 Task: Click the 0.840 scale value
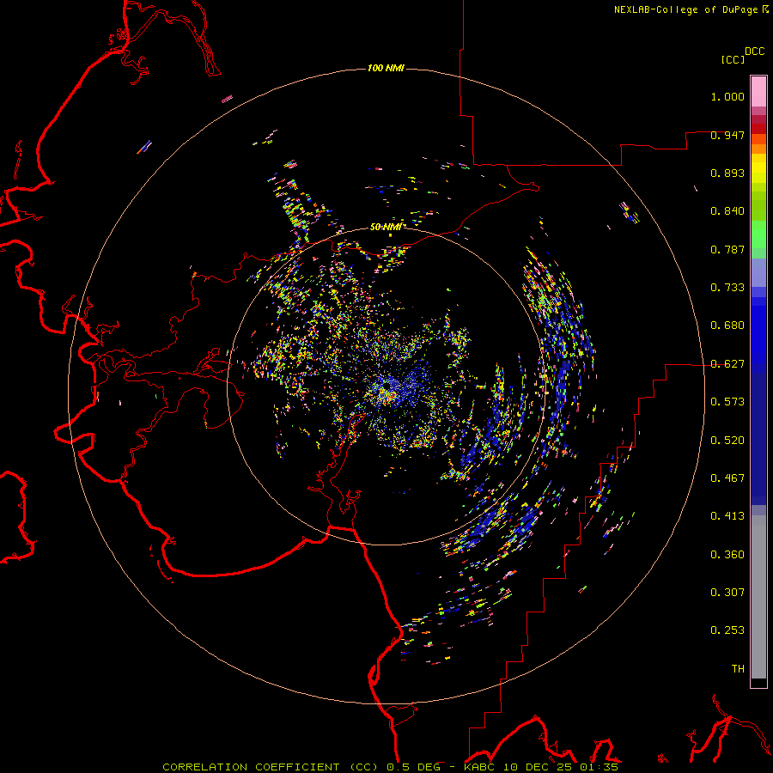click(727, 211)
